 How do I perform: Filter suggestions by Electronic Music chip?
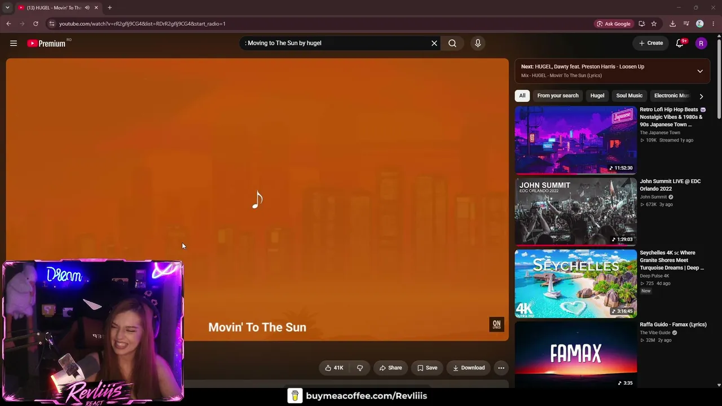671,96
